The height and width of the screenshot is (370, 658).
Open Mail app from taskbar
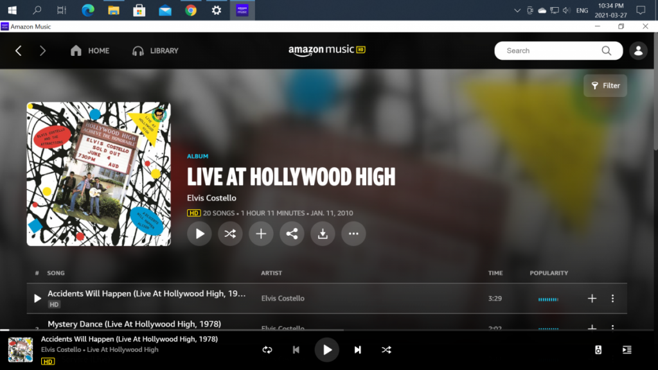pyautogui.click(x=165, y=10)
